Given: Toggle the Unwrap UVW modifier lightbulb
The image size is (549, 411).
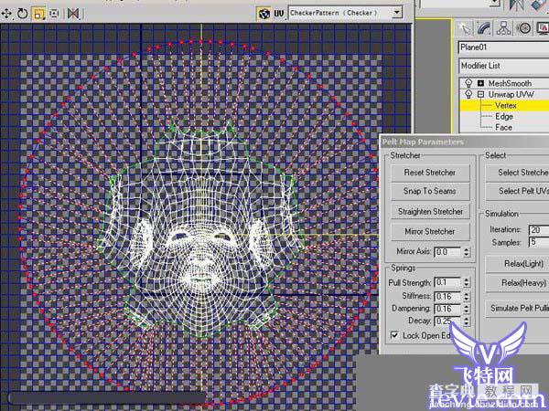Looking at the screenshot, I should [x=468, y=94].
